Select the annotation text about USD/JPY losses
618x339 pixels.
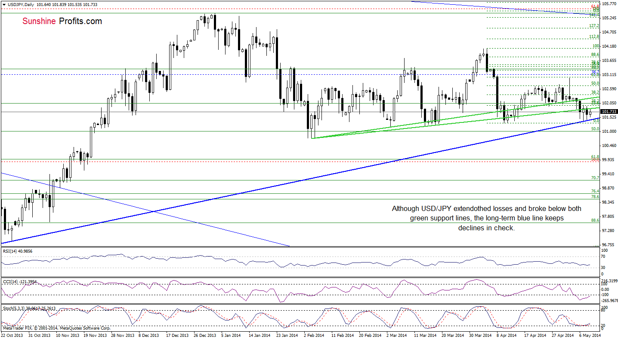tap(486, 218)
